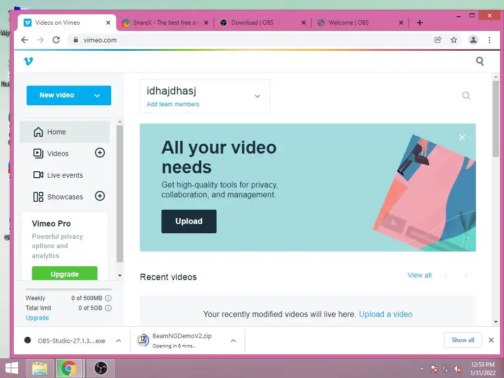
Task: Click the Upgrade link under Total limit
Action: tap(37, 317)
